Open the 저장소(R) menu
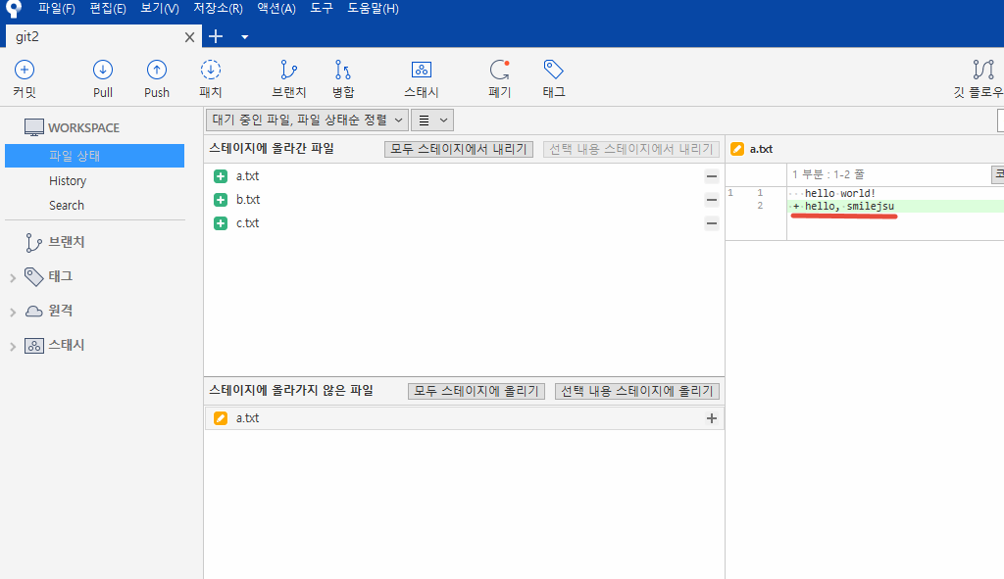The height and width of the screenshot is (579, 1004). click(x=219, y=8)
